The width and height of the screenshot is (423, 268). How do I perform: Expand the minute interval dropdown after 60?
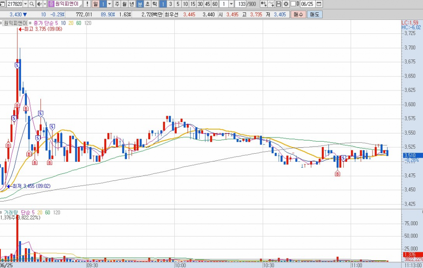tap(231, 4)
